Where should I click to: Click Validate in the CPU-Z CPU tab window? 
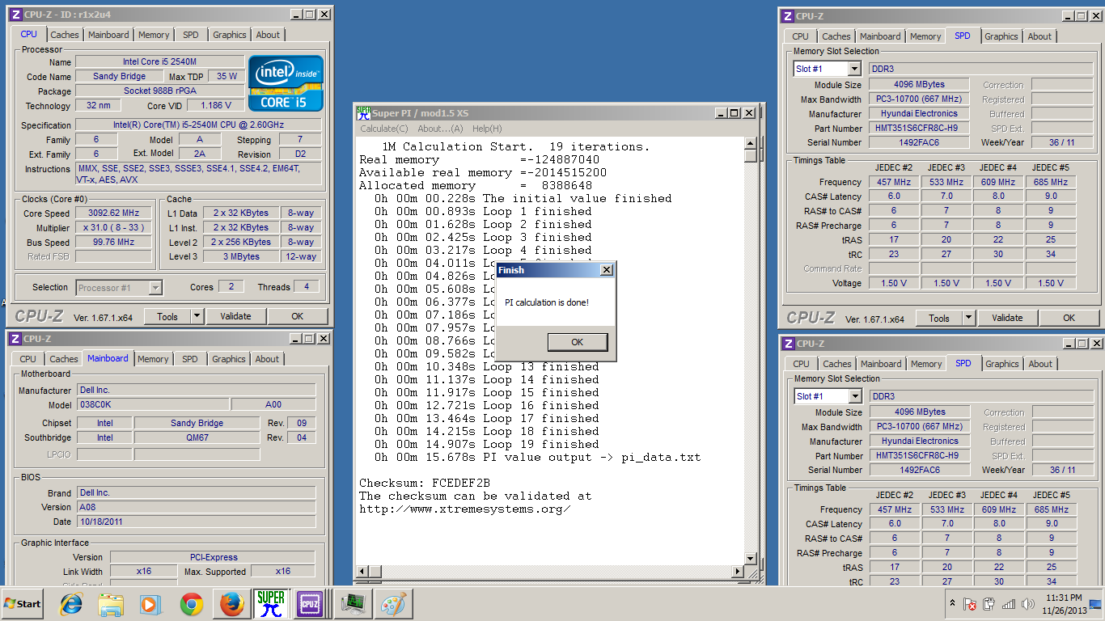(235, 316)
